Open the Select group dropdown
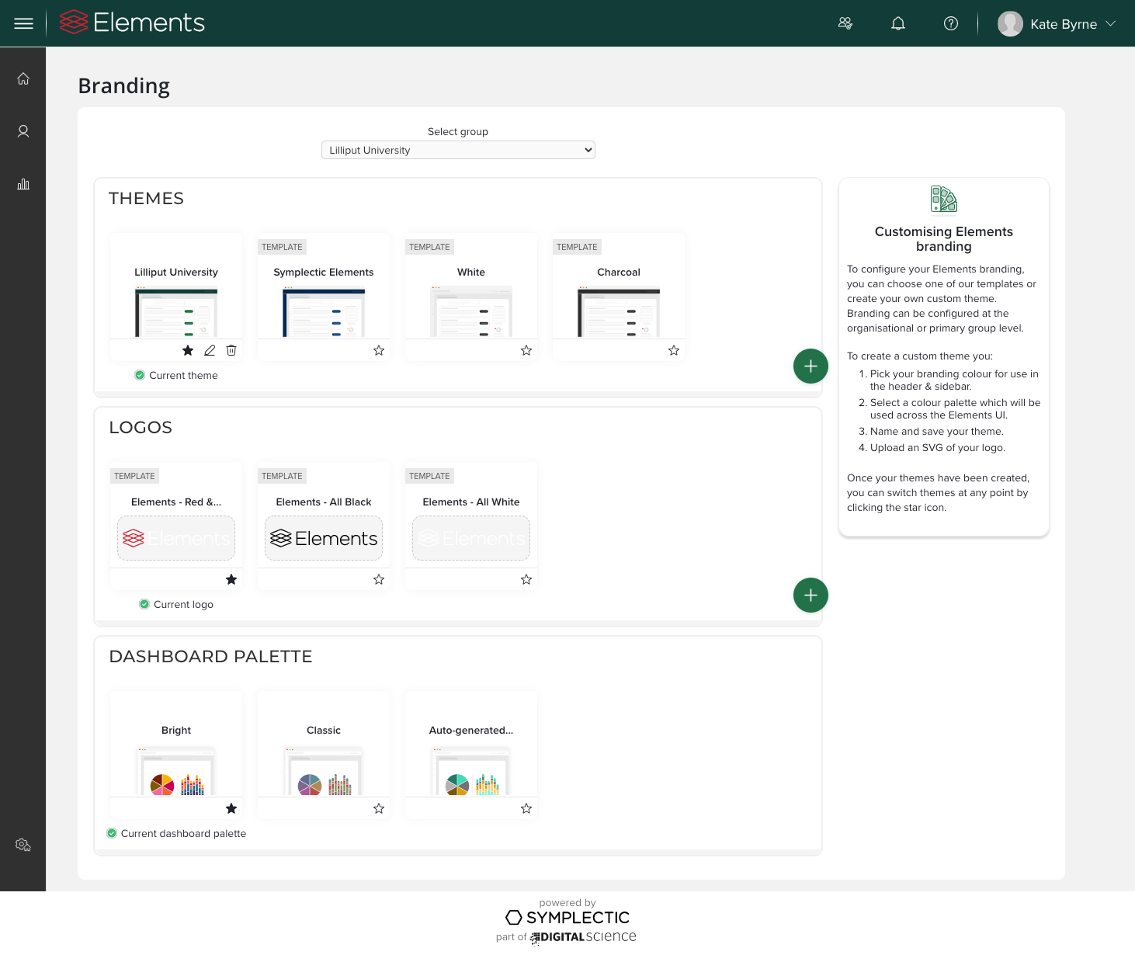Image resolution: width=1135 pixels, height=955 pixels. [x=458, y=150]
